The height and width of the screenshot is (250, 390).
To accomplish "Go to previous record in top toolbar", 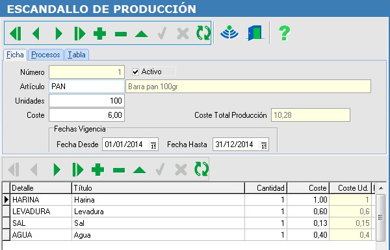I will (x=36, y=33).
